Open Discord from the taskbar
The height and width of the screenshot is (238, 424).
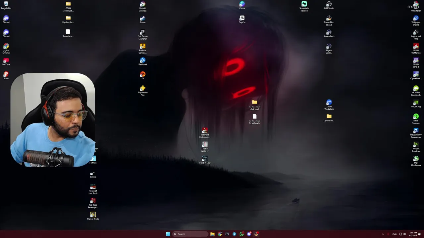249,234
